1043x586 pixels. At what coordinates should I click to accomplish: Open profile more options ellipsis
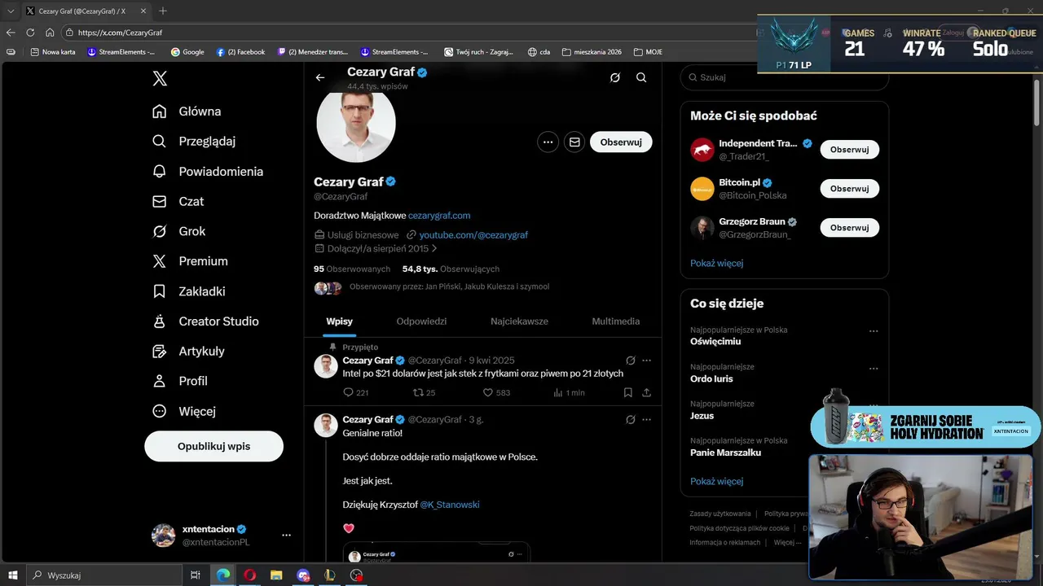click(548, 142)
